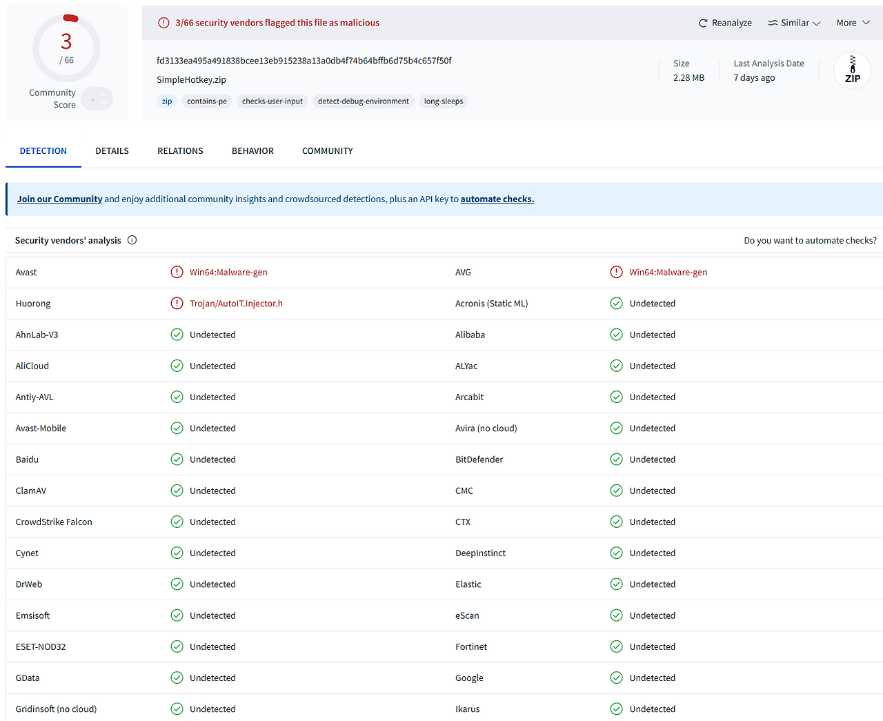Click the zip tag
Screen dimensions: 883x721
[167, 101]
